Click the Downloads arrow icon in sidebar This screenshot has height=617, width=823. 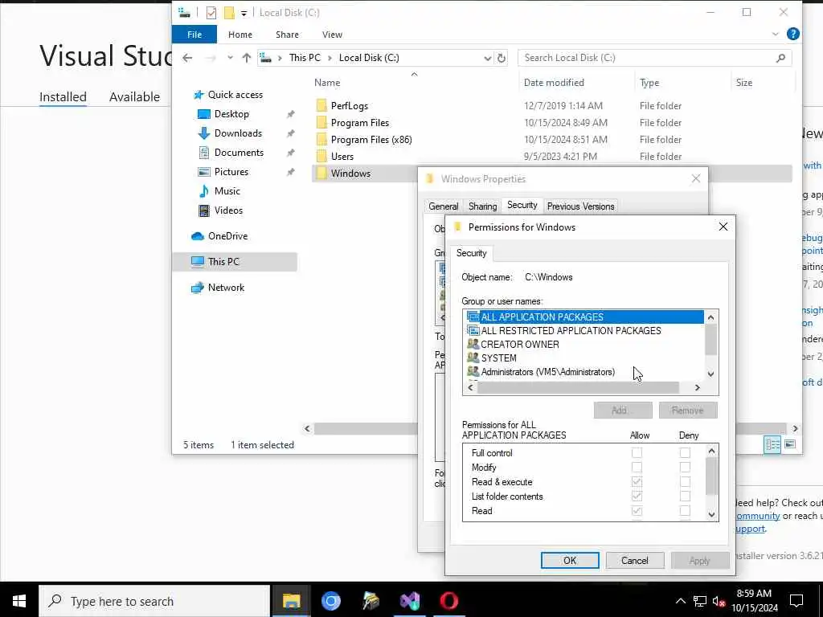click(203, 133)
